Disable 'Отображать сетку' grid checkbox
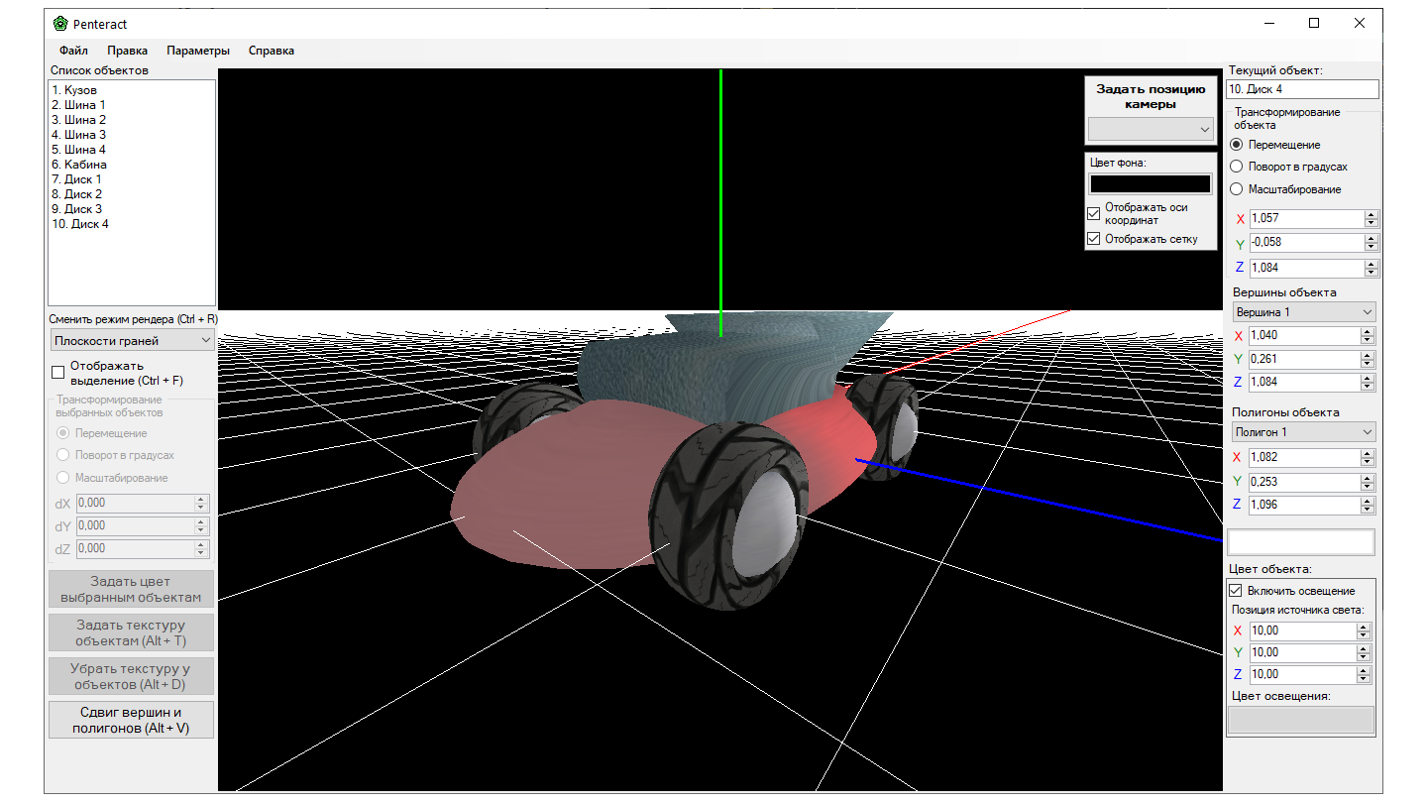Viewport: 1427px width, 803px height. point(1094,239)
